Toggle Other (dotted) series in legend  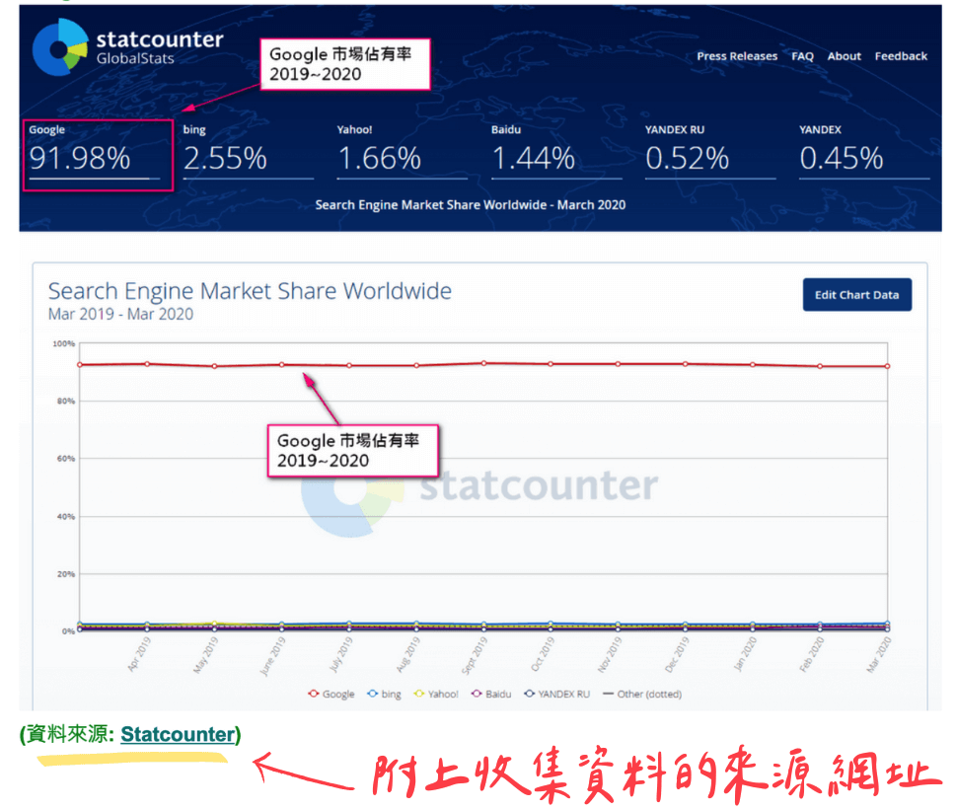tap(642, 694)
